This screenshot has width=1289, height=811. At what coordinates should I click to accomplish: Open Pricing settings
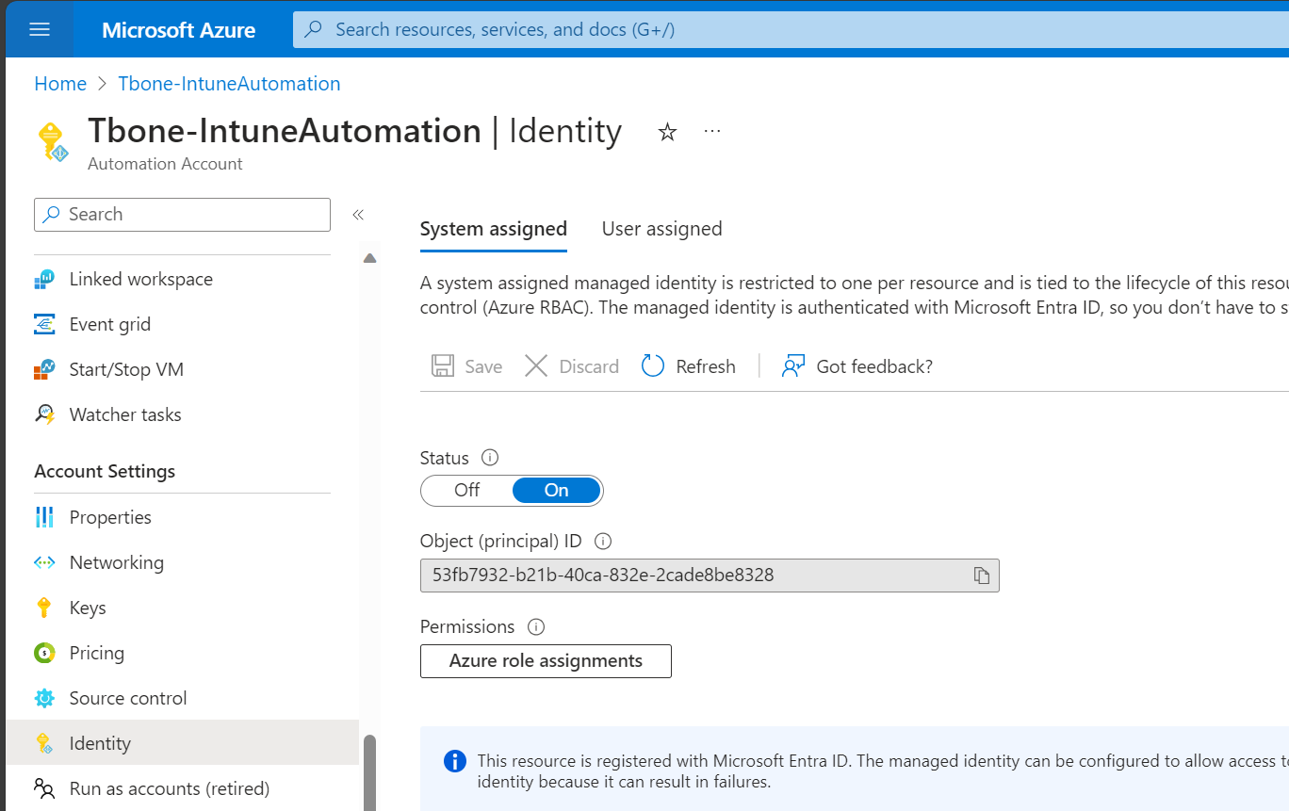click(x=95, y=652)
